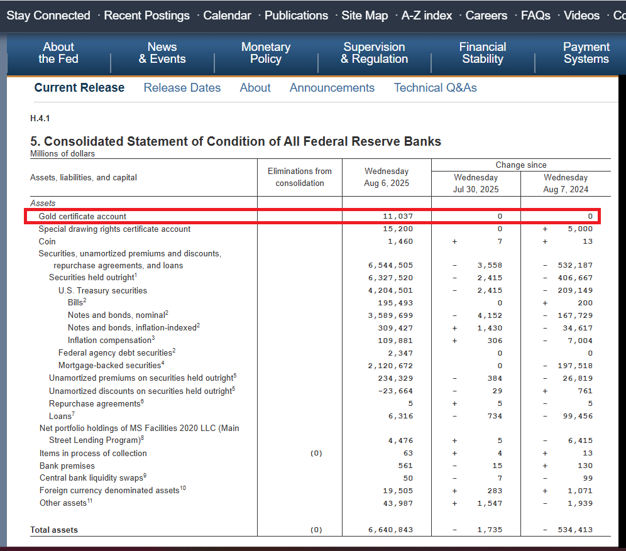Click the Gold certificate account row
This screenshot has height=551, width=626.
[x=82, y=217]
